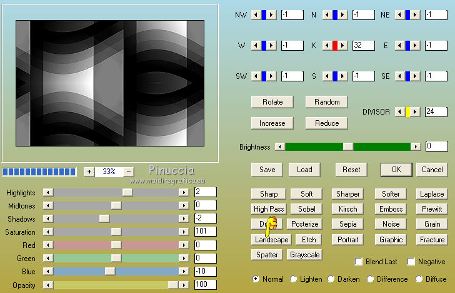Select the Difference blend mode
The width and height of the screenshot is (455, 293).
pyautogui.click(x=370, y=279)
